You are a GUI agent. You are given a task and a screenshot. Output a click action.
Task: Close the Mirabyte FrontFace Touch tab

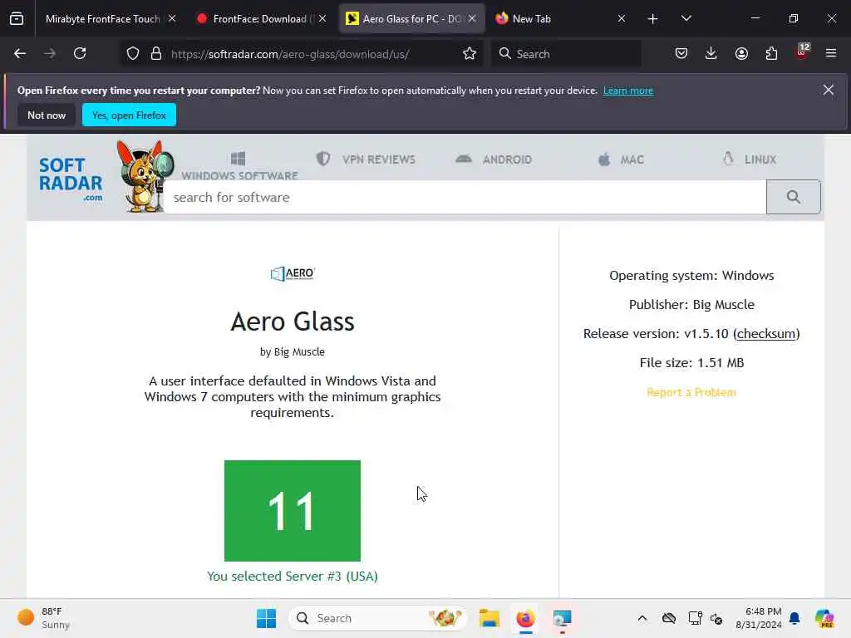(172, 18)
